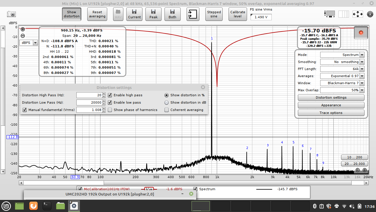Click Reset averaging
Screen dimensions: 376x212
97,14
